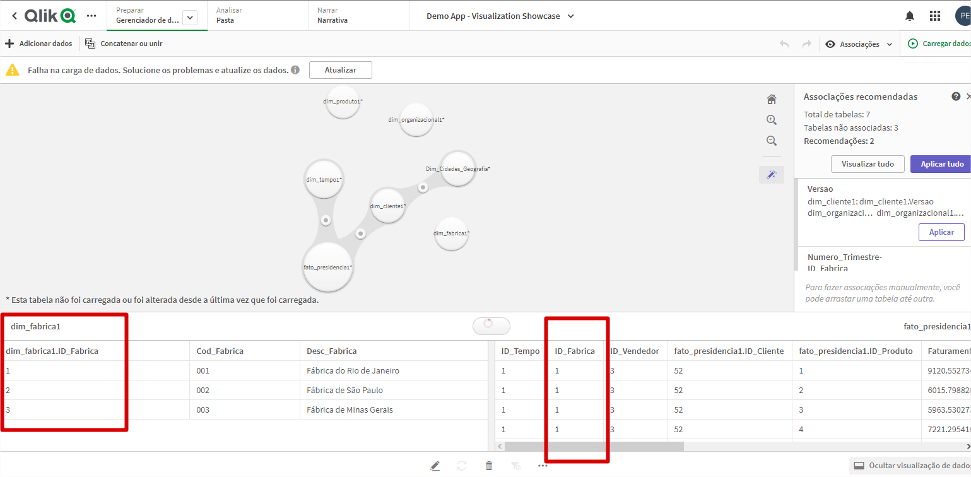971x477 pixels.
Task: Click fato_presidencia1.ID_Produto column header
Action: pyautogui.click(x=856, y=351)
